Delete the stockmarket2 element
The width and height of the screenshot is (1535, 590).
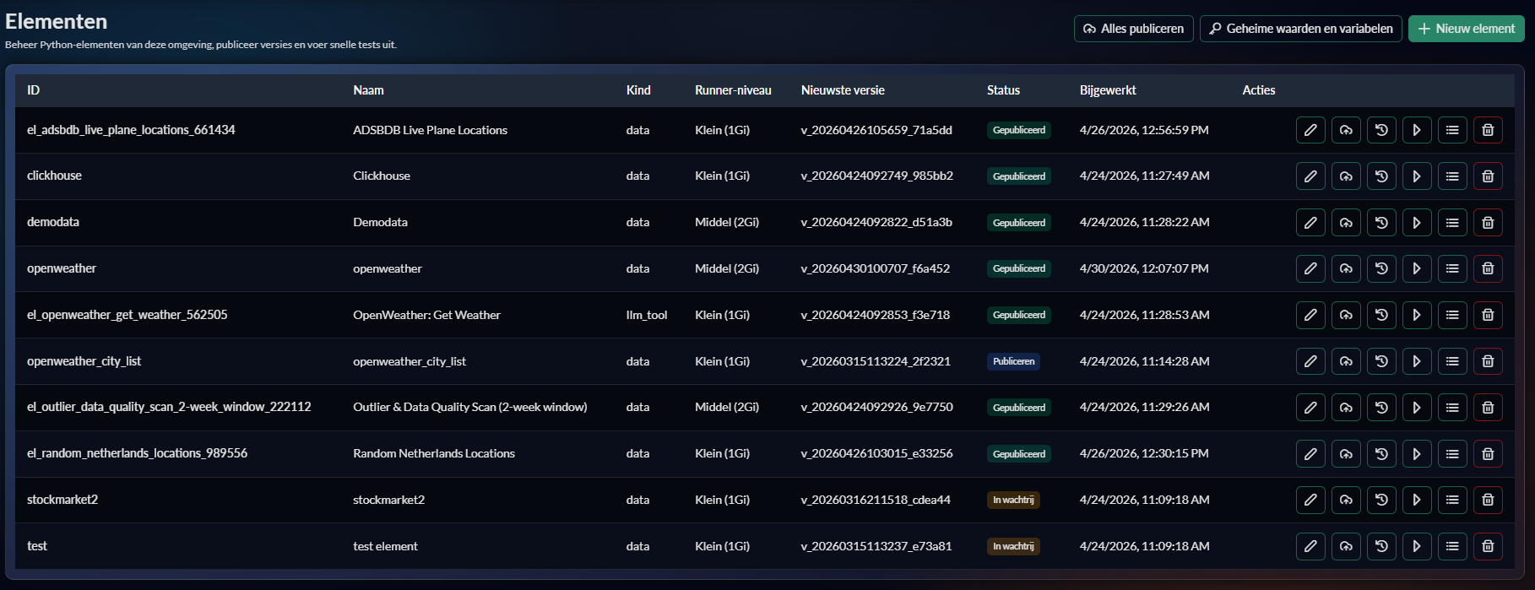point(1488,500)
